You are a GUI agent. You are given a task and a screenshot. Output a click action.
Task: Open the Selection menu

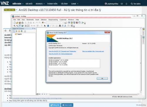(x=44, y=20)
